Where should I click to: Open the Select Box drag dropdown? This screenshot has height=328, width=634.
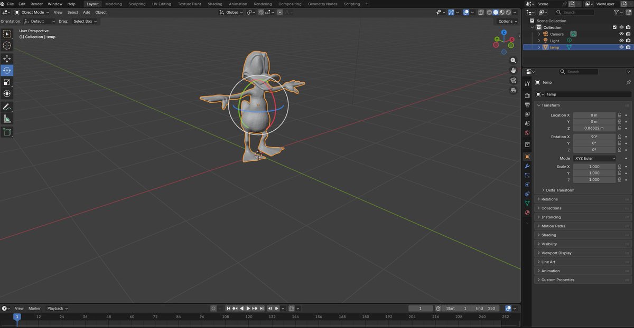point(85,21)
